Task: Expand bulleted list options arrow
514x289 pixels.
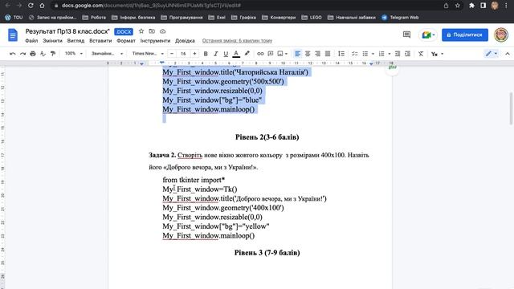Action: 373,54
